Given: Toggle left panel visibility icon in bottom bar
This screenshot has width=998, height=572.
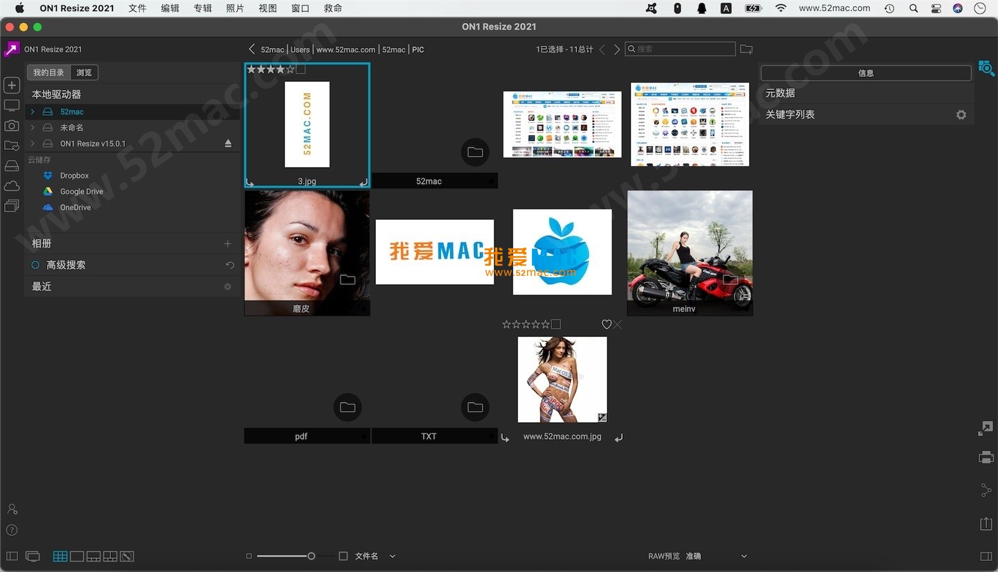Looking at the screenshot, I should coord(12,556).
